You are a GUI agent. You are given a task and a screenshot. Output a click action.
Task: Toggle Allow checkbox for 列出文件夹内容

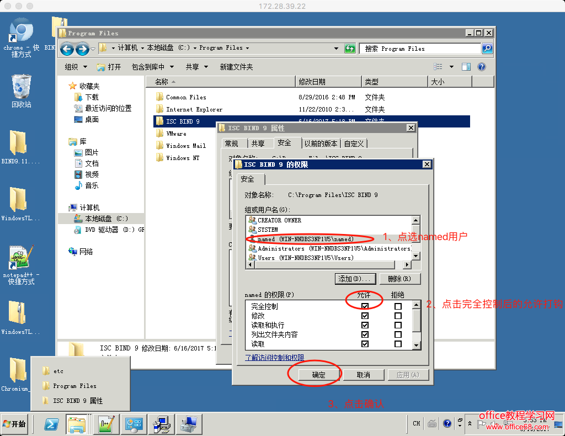coord(365,334)
